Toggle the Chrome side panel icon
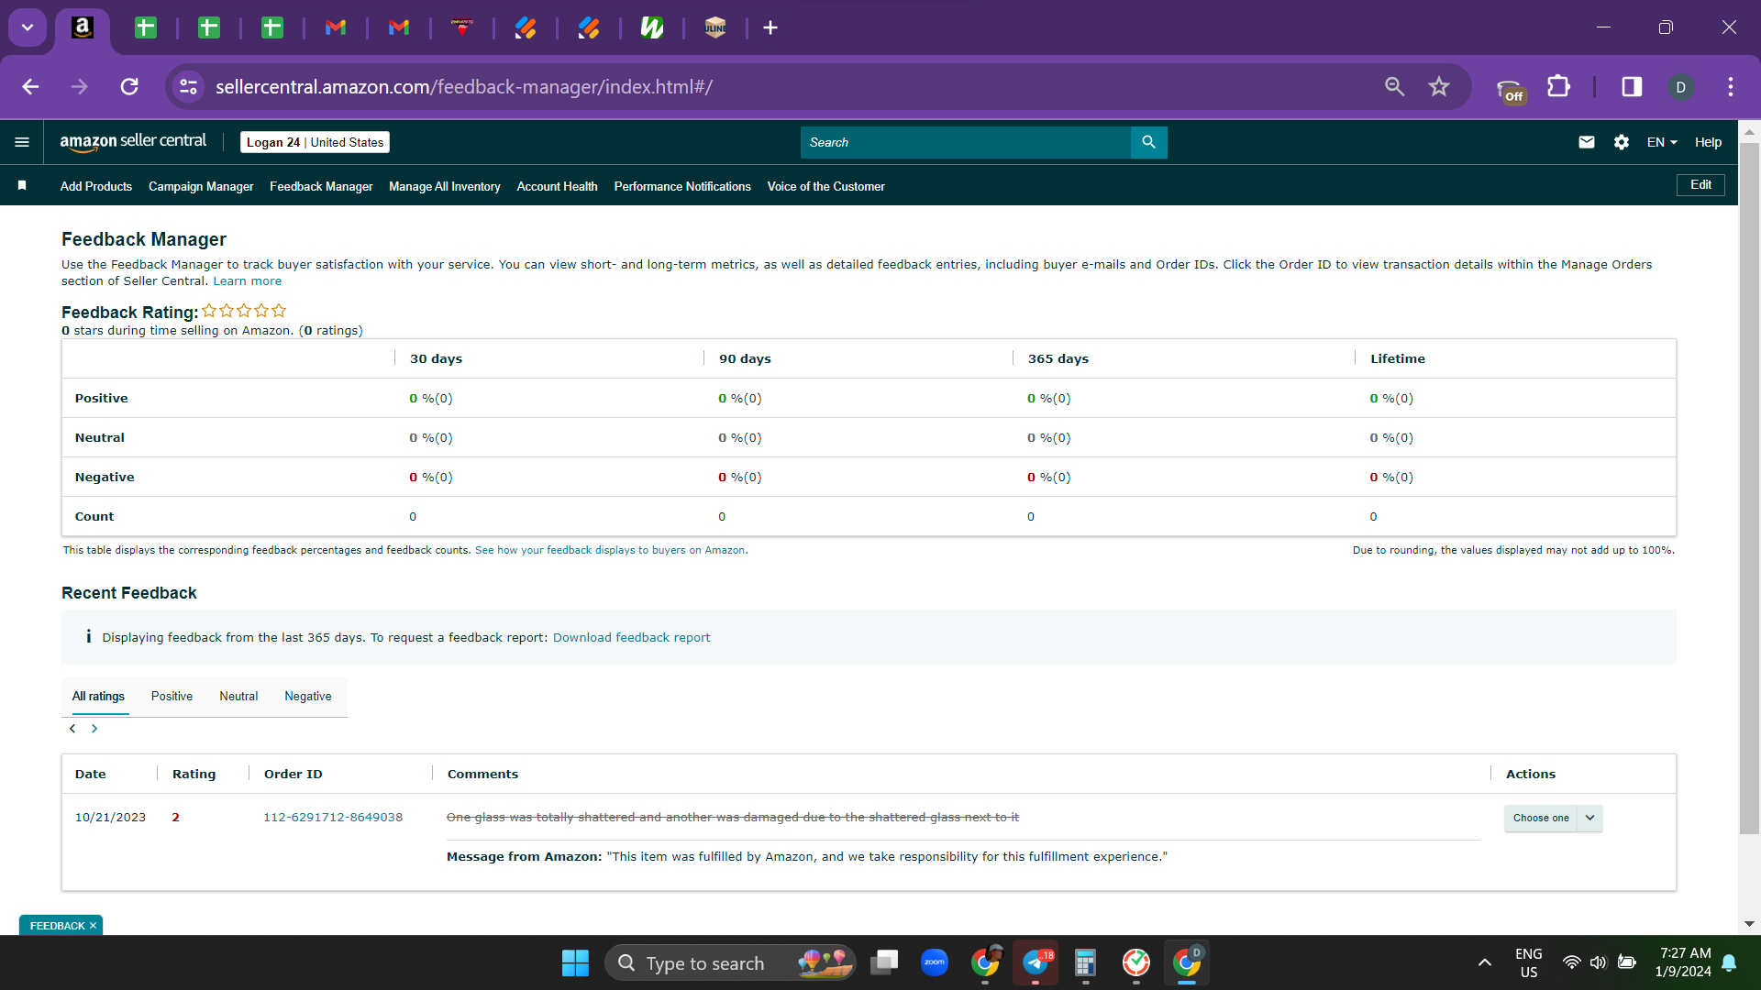 click(x=1632, y=86)
